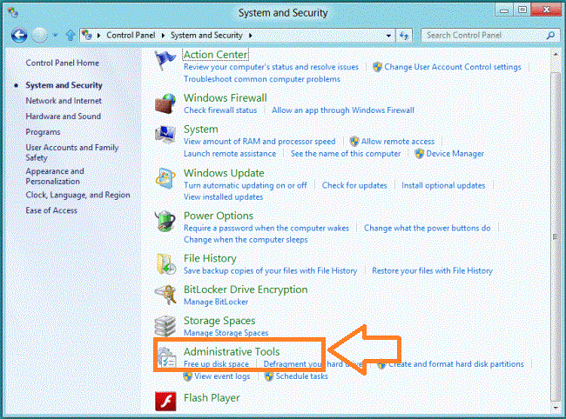Open recent locations dropdown arrow
566x419 pixels.
click(x=55, y=36)
